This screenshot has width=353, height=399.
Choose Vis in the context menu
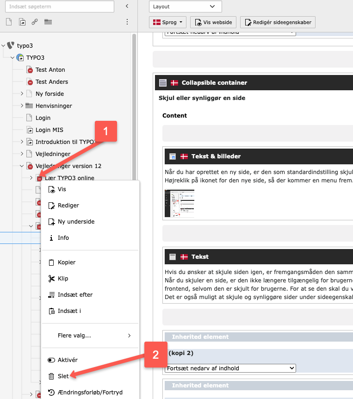coord(62,189)
